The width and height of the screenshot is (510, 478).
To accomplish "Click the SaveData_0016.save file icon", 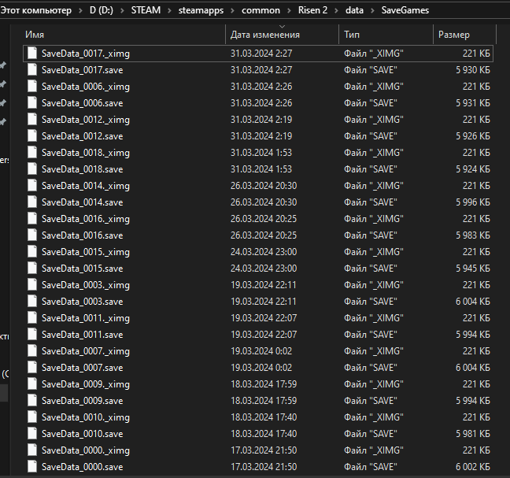I will click(x=32, y=235).
